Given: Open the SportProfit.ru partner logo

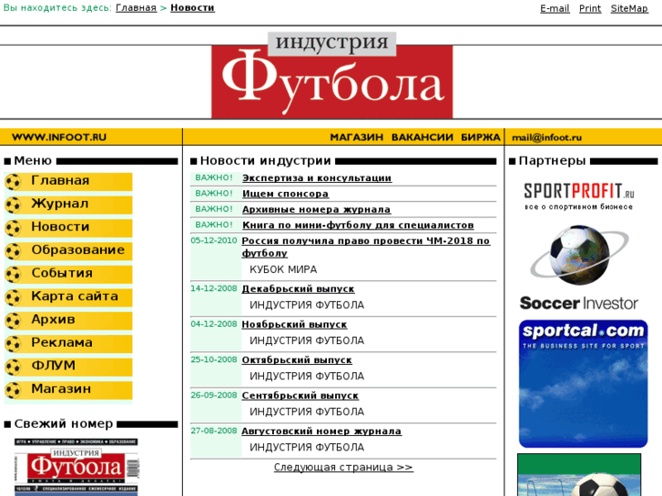Looking at the screenshot, I should point(579,197).
